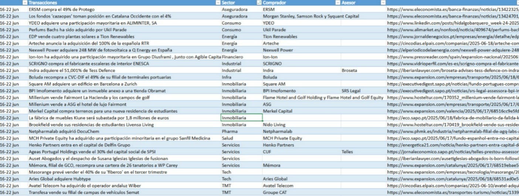The image size is (519, 196).
Task: Open the Sector column sort filter dropdown
Action: [x=259, y=3]
